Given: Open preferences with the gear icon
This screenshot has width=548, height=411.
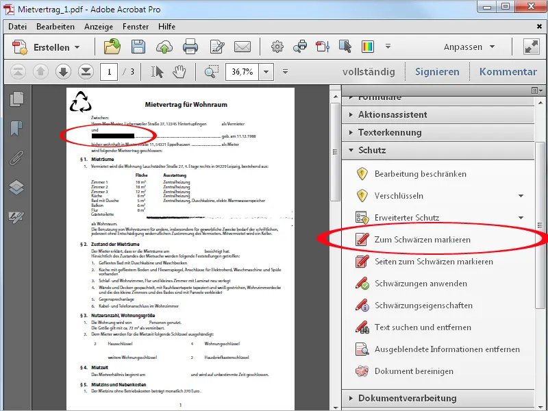Looking at the screenshot, I should pyautogui.click(x=277, y=47).
